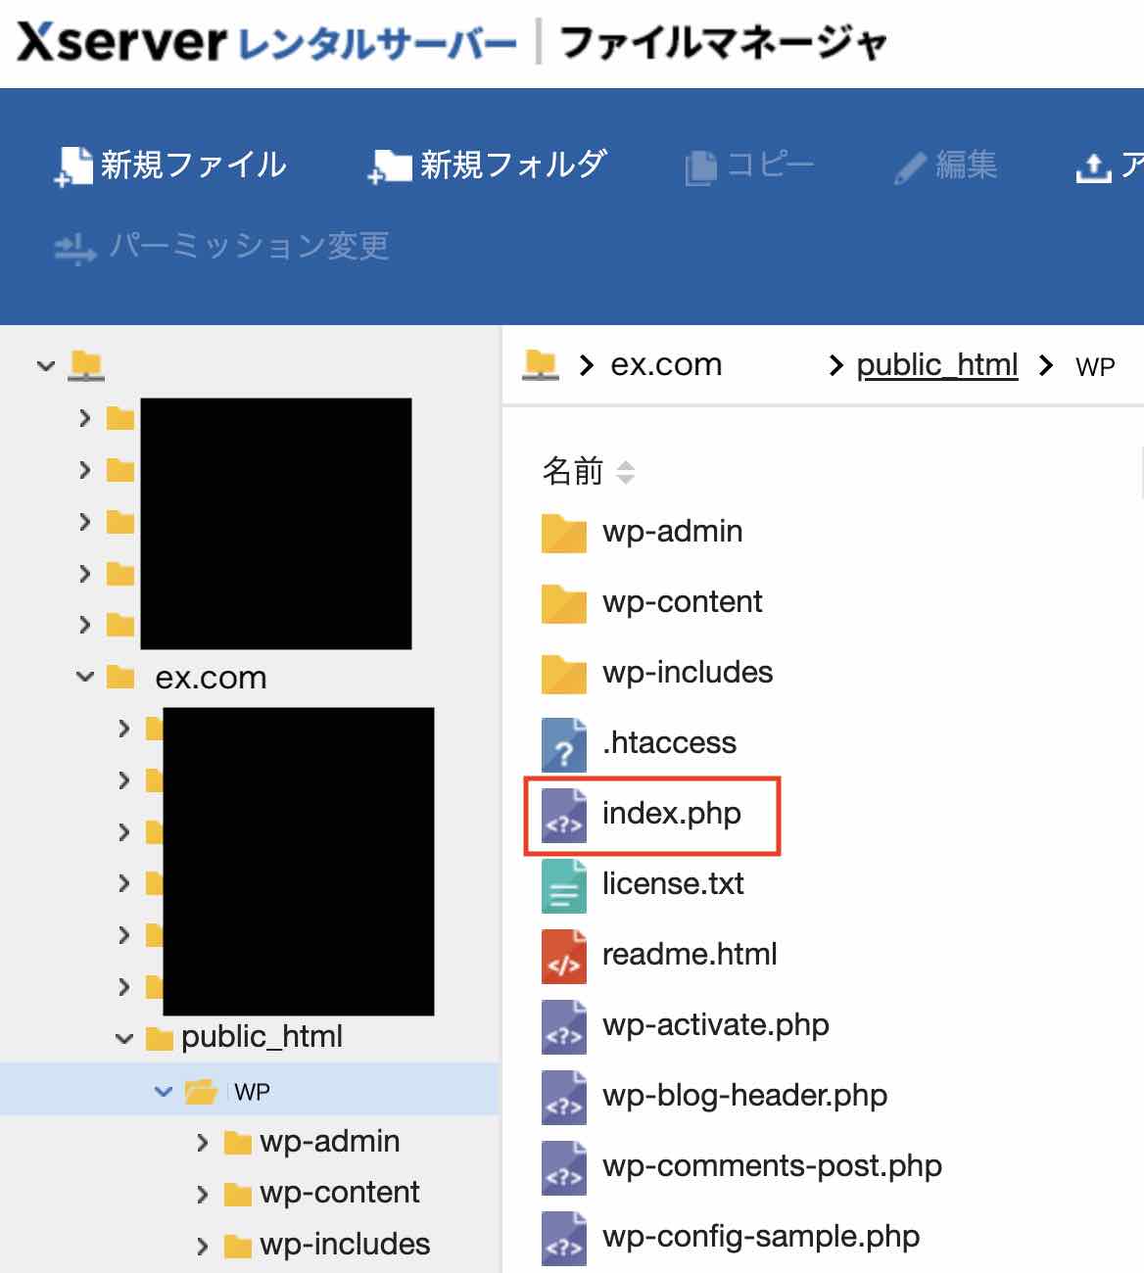Select the wp-activate.php file name

point(716,1025)
